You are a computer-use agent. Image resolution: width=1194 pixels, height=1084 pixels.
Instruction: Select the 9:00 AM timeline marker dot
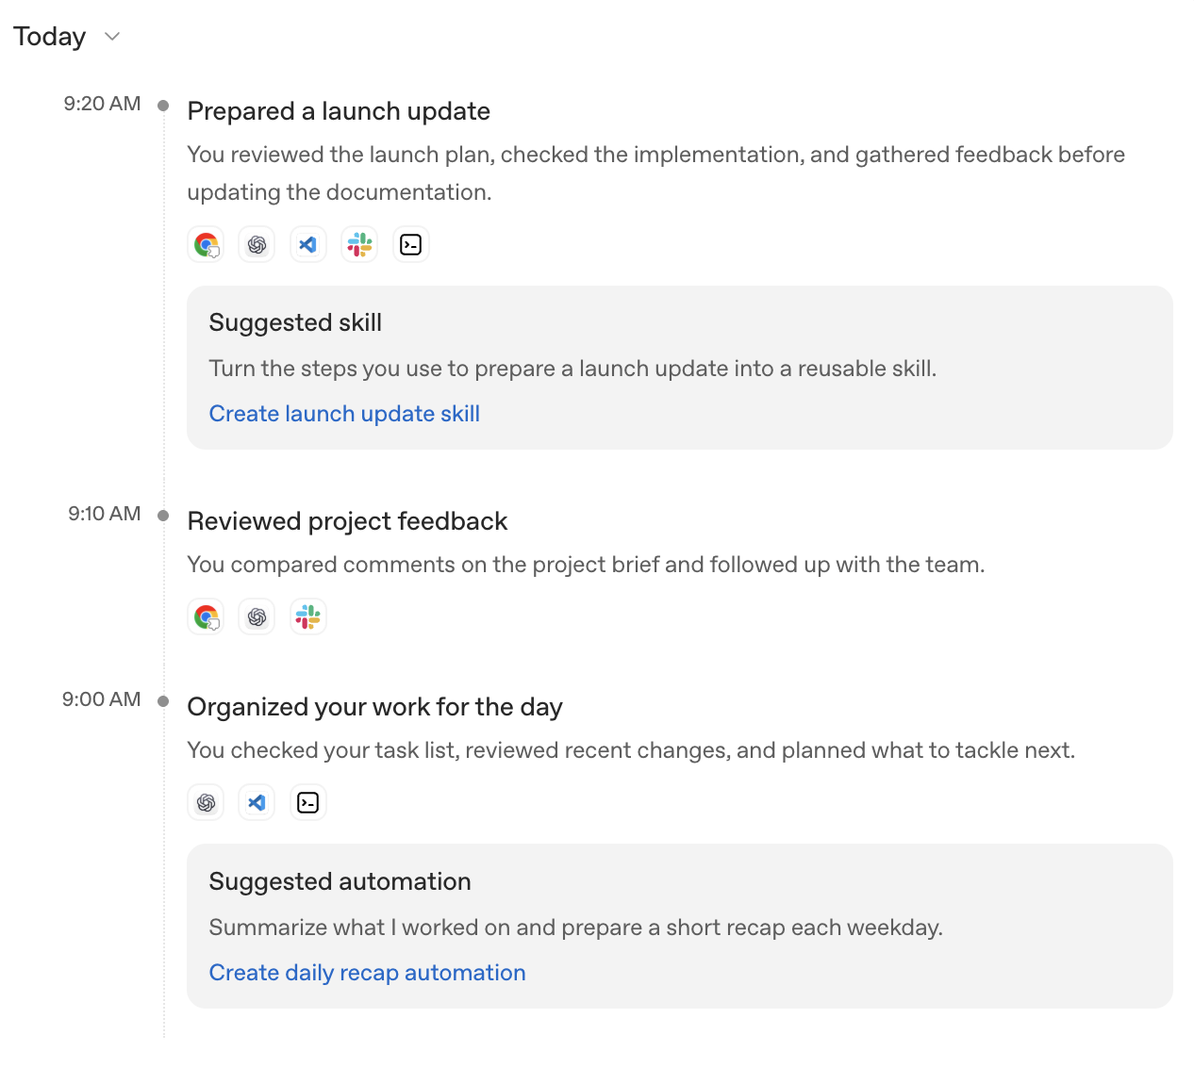click(163, 701)
